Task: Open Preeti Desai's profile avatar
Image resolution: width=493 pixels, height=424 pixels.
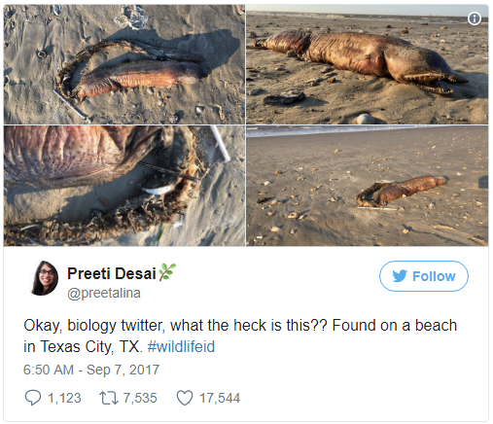Action: coord(45,278)
